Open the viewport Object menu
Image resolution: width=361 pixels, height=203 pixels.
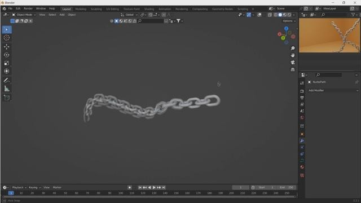72,15
